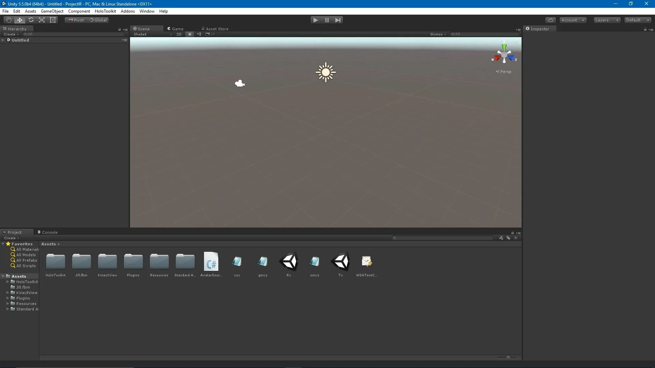
Task: Click the Step frame button
Action: click(338, 20)
